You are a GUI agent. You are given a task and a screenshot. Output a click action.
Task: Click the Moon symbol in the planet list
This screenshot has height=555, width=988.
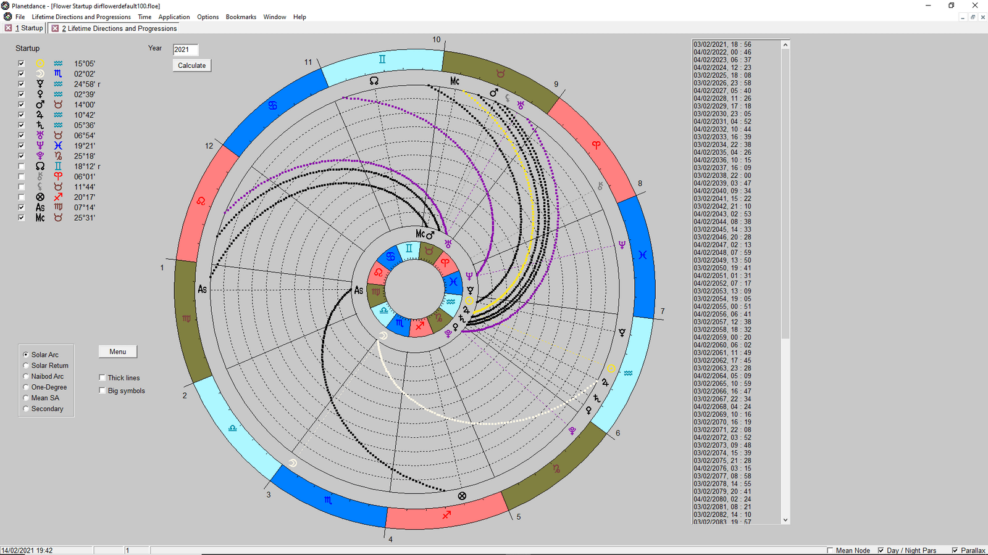40,73
